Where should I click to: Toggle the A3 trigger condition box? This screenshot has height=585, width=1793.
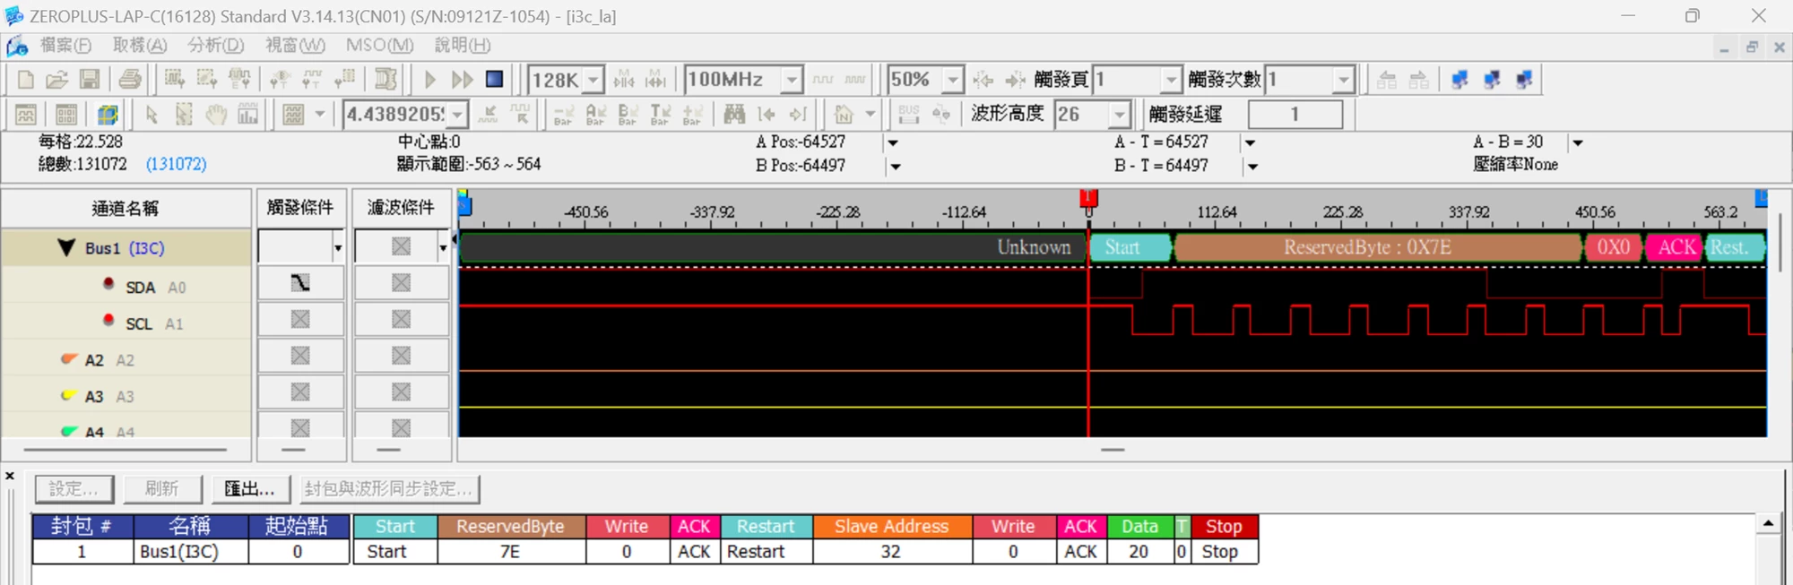pyautogui.click(x=300, y=392)
